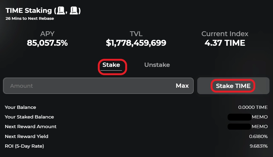Click the TVL dollar amount
Viewport: 273px width, 157px height.
tap(136, 43)
